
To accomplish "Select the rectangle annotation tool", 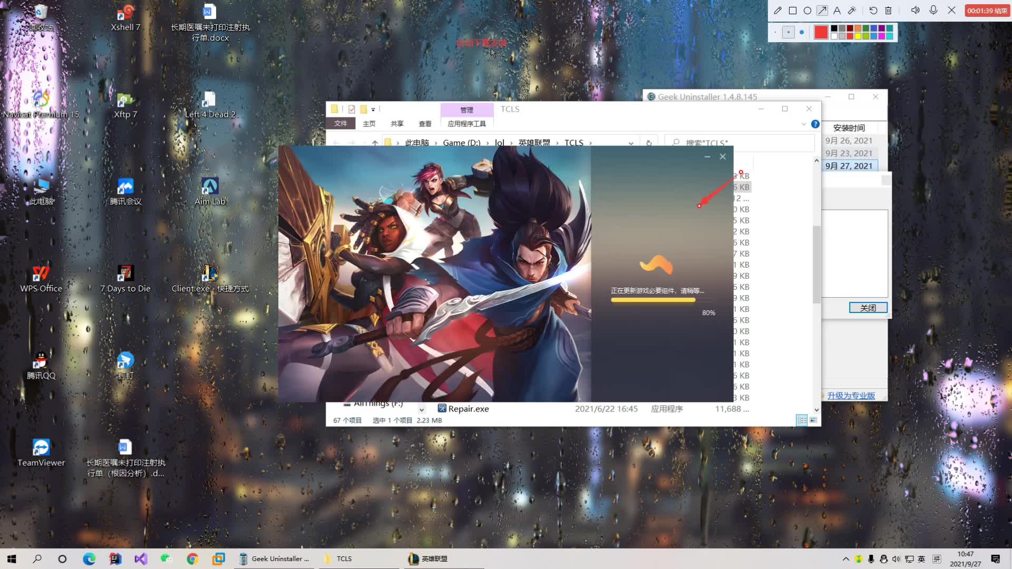I will 792,11.
